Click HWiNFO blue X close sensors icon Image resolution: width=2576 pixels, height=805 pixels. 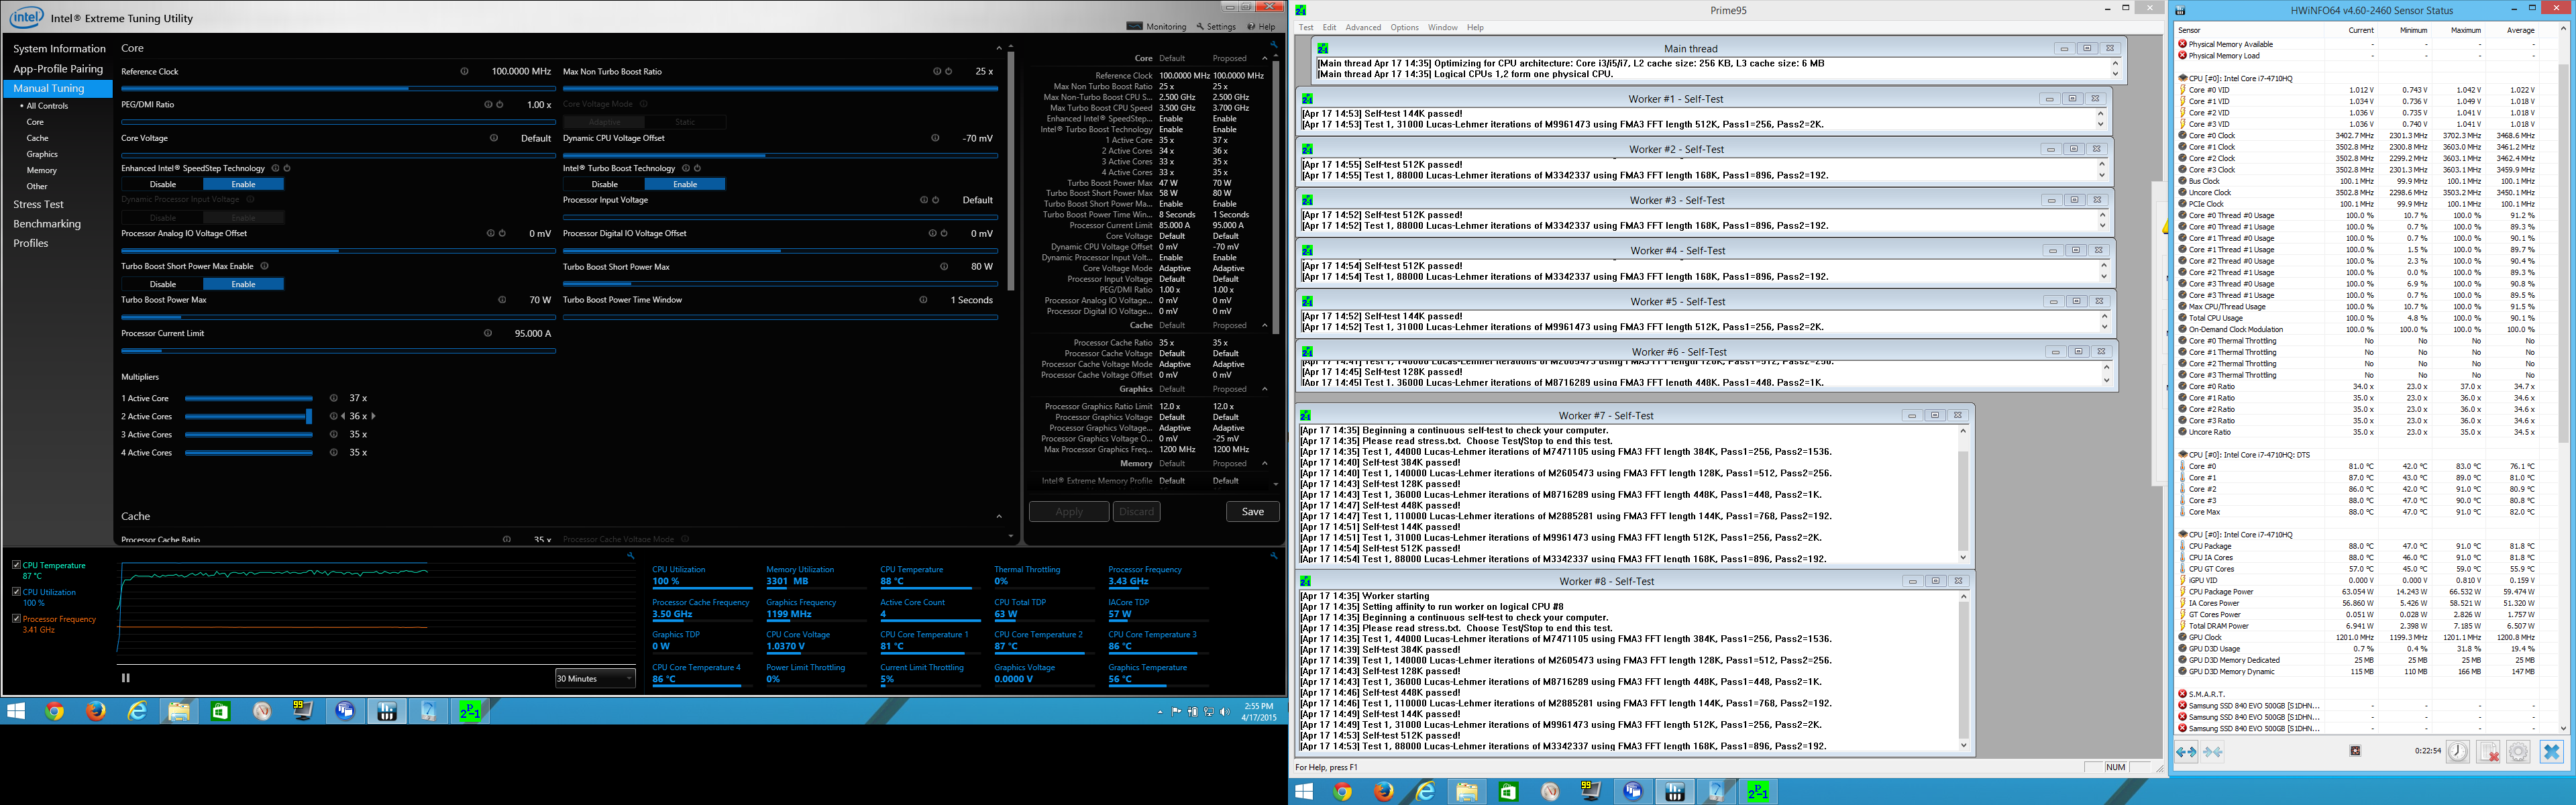pyautogui.click(x=2551, y=752)
